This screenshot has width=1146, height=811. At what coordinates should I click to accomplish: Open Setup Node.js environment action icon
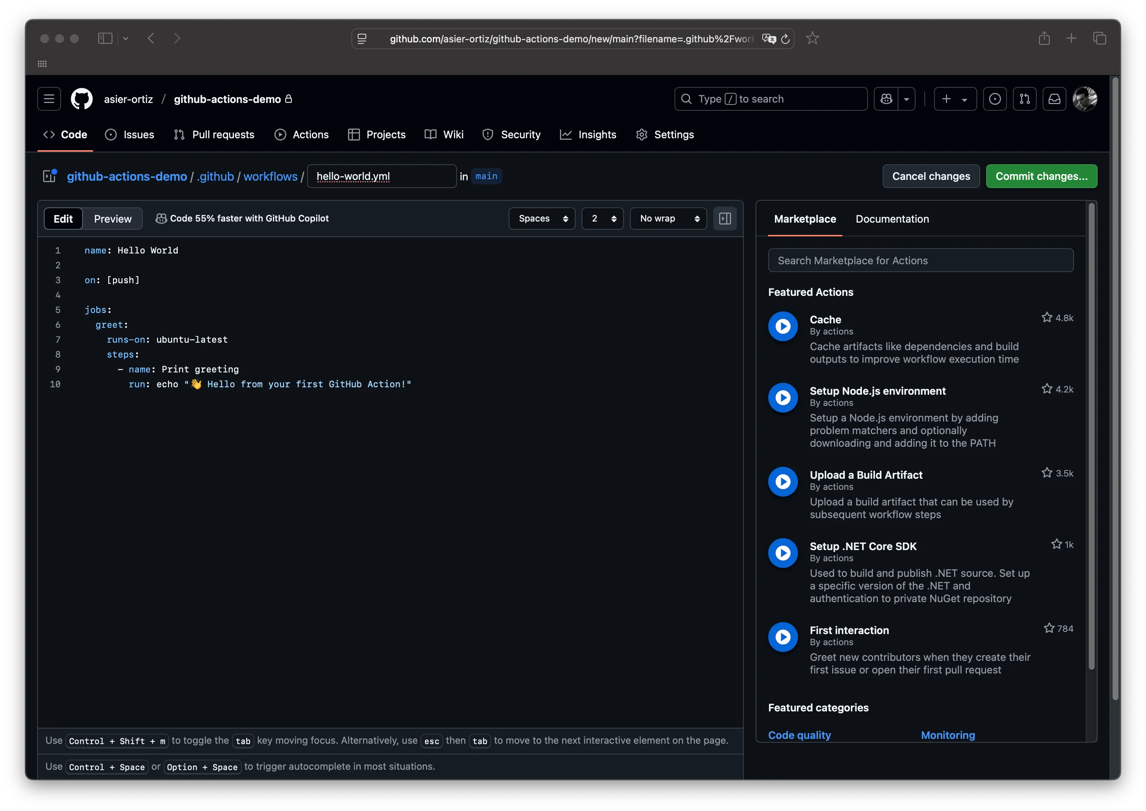click(783, 398)
